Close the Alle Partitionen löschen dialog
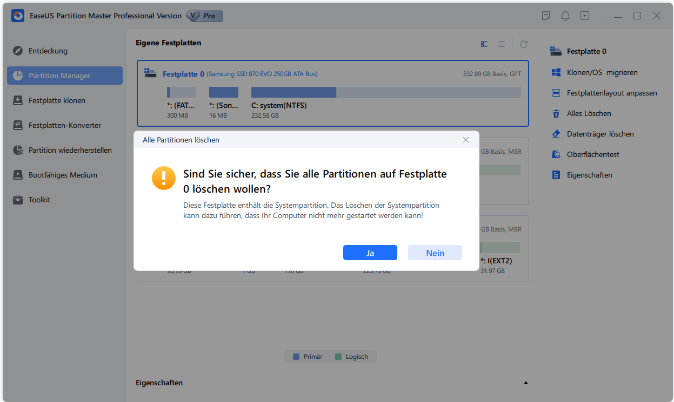The width and height of the screenshot is (674, 402). point(466,140)
